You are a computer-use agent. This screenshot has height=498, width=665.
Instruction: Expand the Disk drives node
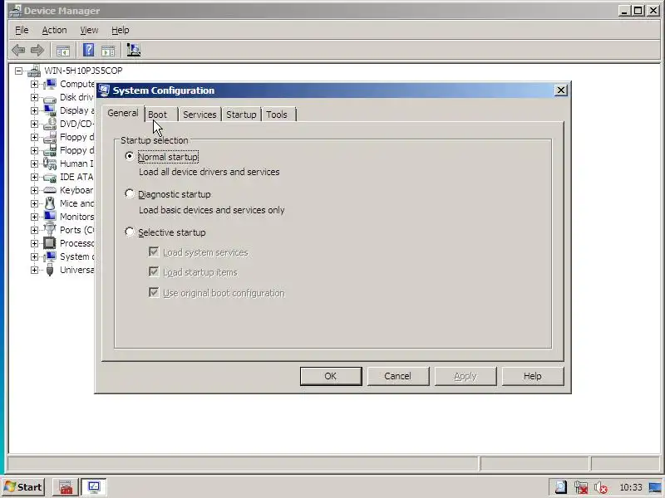(34, 97)
